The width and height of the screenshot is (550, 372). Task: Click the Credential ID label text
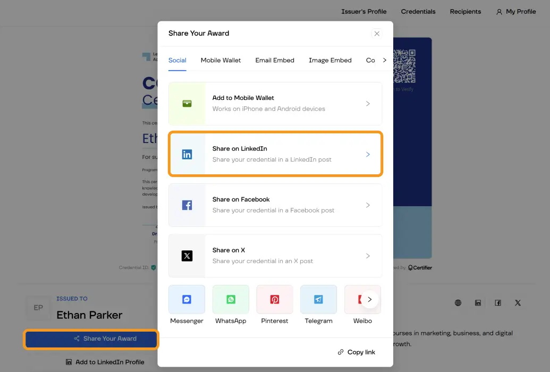pyautogui.click(x=133, y=268)
